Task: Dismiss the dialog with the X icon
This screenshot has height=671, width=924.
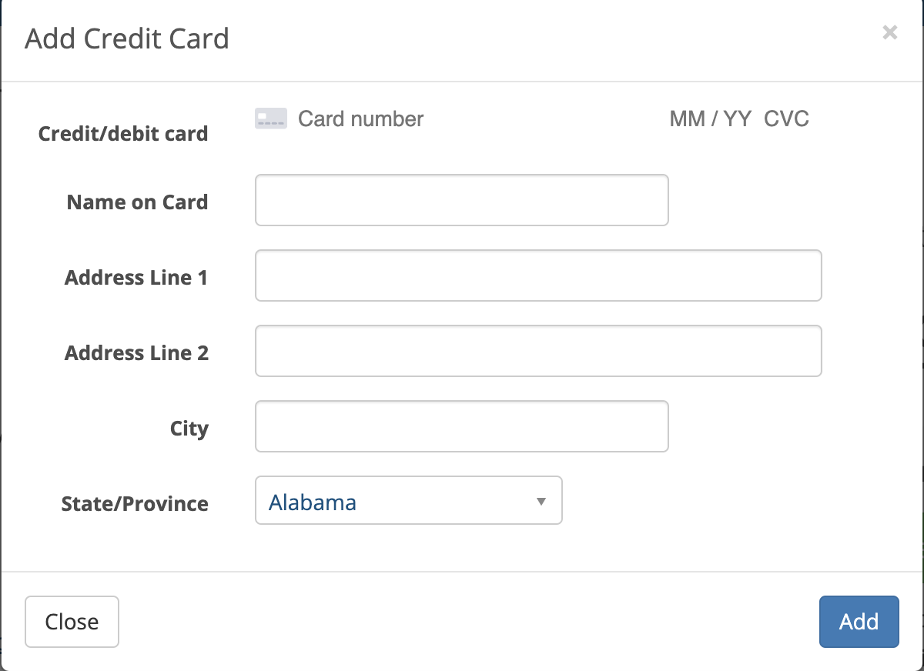Action: [x=889, y=32]
